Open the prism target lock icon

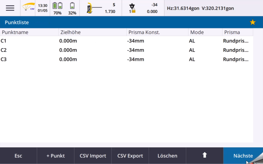[x=132, y=8]
